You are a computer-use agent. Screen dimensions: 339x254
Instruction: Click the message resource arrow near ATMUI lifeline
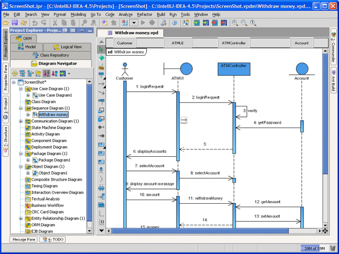[184, 120]
